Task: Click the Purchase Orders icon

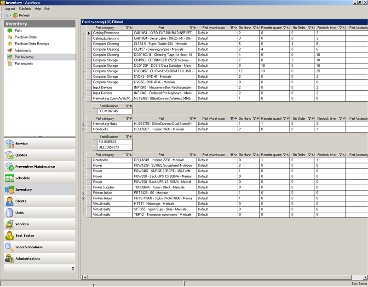Action: (x=10, y=37)
